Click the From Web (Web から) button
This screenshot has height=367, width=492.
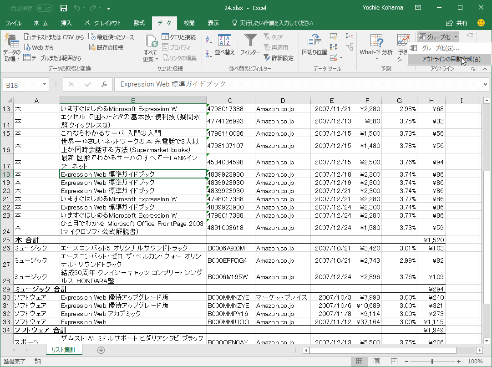pyautogui.click(x=39, y=47)
